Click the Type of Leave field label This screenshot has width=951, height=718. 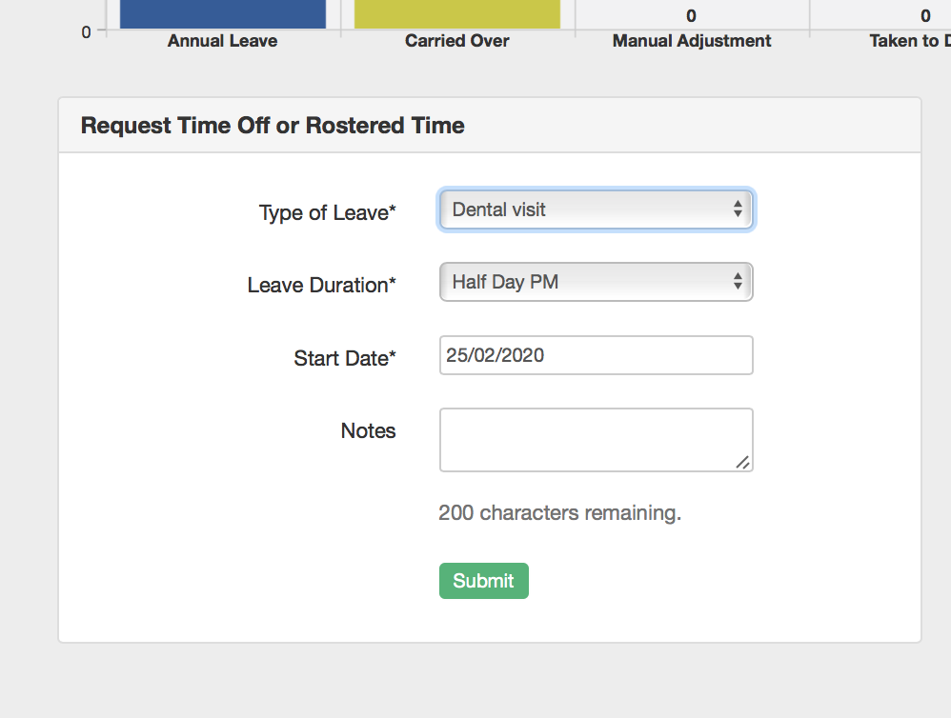pos(327,213)
